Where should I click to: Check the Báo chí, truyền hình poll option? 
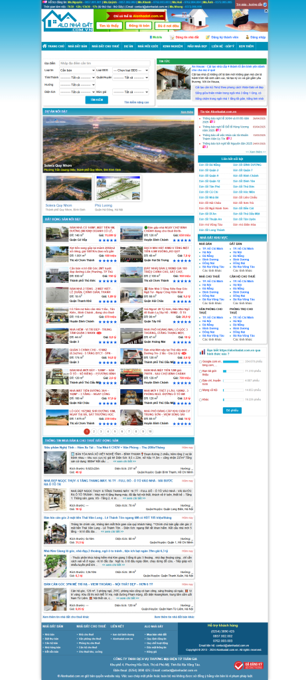[x=200, y=381]
